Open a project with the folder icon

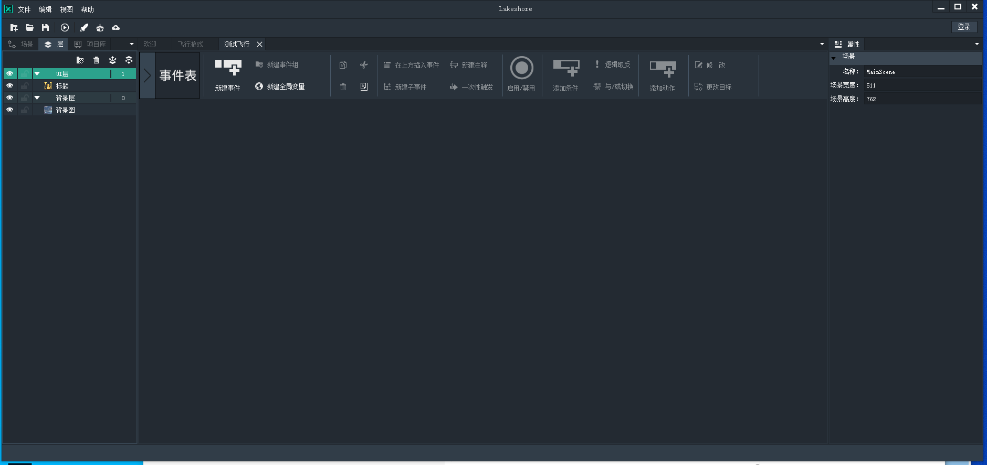pyautogui.click(x=30, y=28)
